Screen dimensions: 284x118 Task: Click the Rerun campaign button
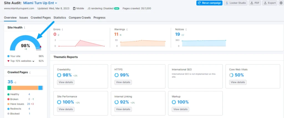(209, 3)
